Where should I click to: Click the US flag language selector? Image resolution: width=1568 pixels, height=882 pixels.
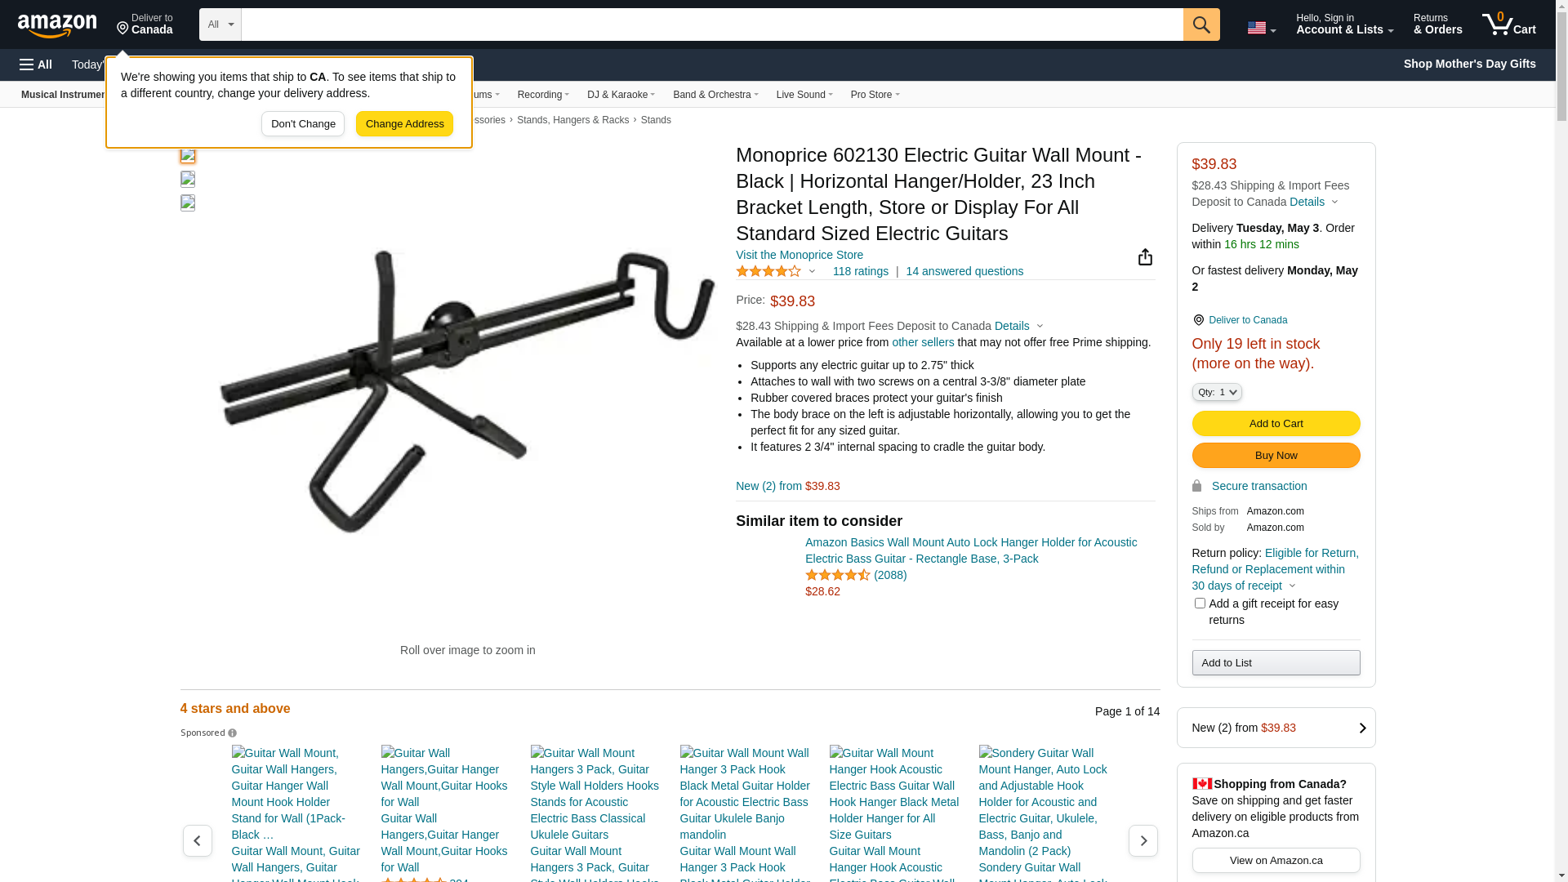(x=1261, y=28)
